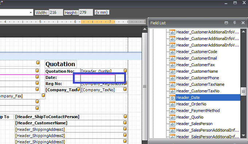
Task: Click the clock icon beside Header_Date
Action: (x=172, y=98)
